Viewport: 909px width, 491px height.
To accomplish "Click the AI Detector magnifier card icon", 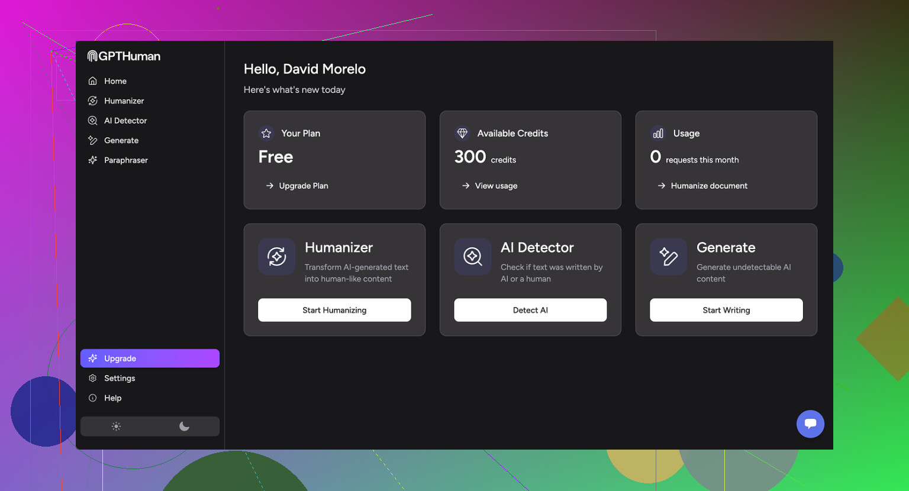I will pyautogui.click(x=472, y=257).
